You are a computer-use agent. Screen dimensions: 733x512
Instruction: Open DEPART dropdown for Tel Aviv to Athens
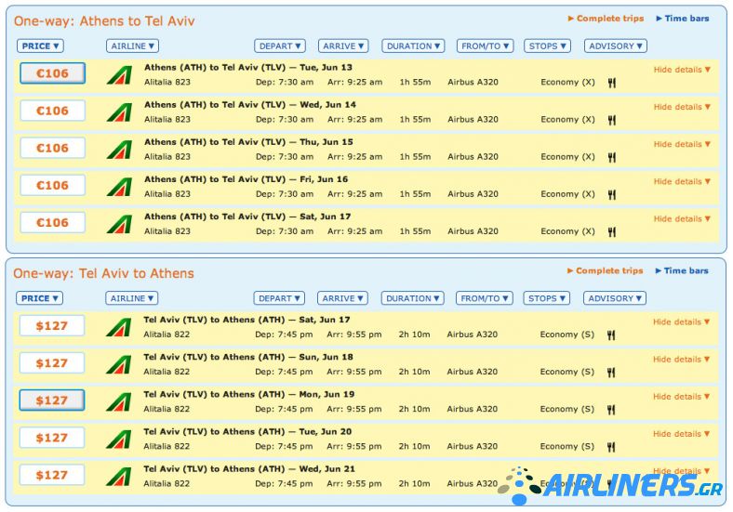tap(279, 298)
